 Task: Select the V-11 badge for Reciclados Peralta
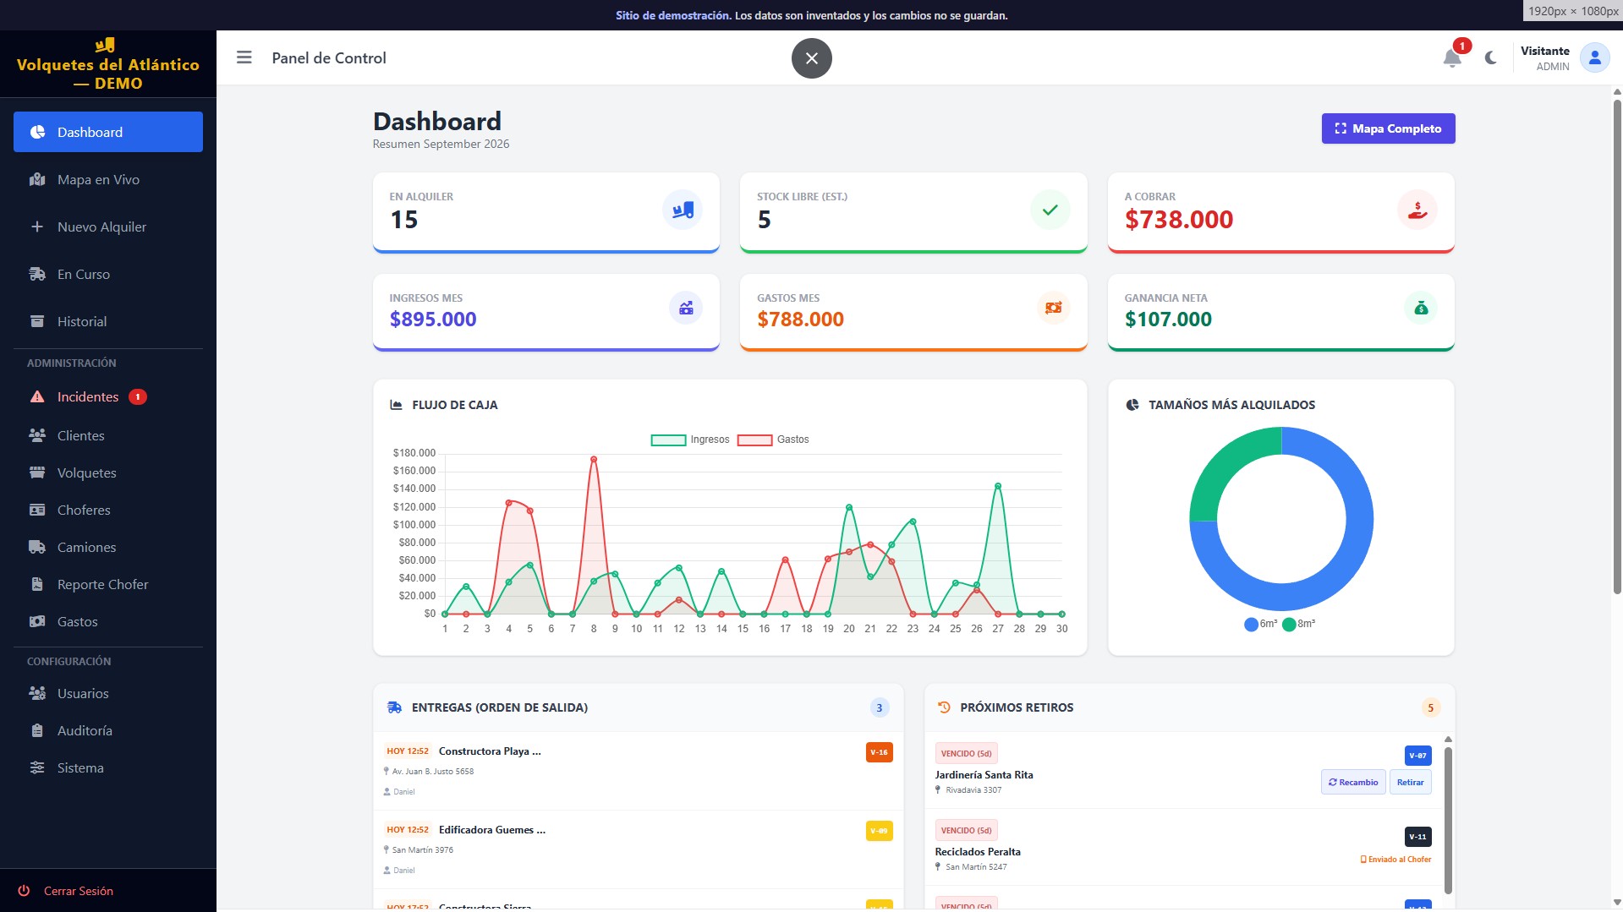[x=1417, y=837]
